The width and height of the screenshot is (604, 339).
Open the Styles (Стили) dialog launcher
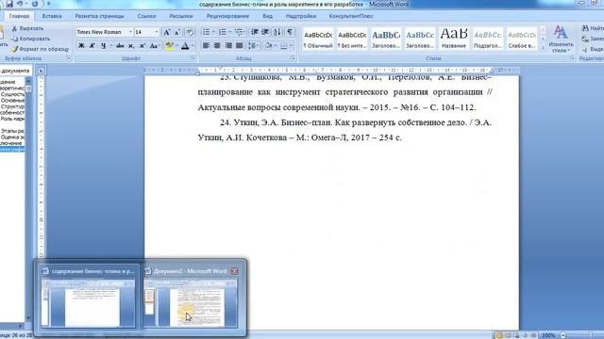tap(572, 58)
